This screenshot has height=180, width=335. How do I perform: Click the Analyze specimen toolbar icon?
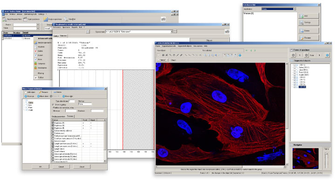pos(46,19)
